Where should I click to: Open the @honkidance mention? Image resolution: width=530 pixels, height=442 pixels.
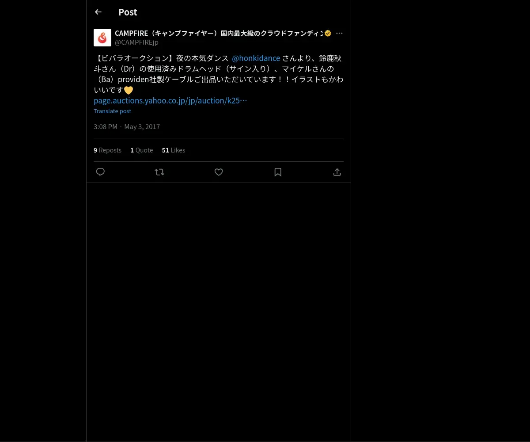tap(256, 58)
